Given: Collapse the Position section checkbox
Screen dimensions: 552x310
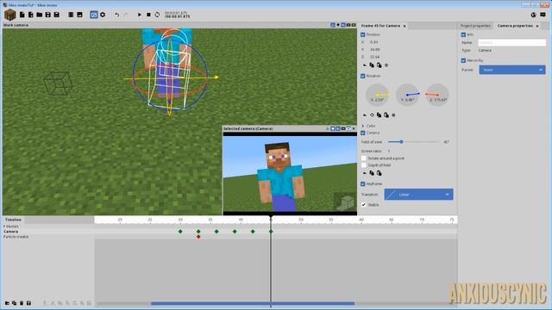Looking at the screenshot, I should pyautogui.click(x=363, y=34).
